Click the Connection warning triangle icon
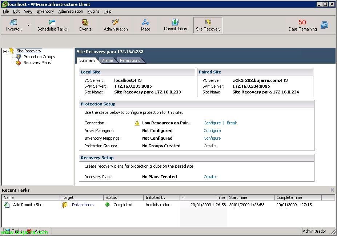Viewport: 337px width, 236px height. click(137, 123)
